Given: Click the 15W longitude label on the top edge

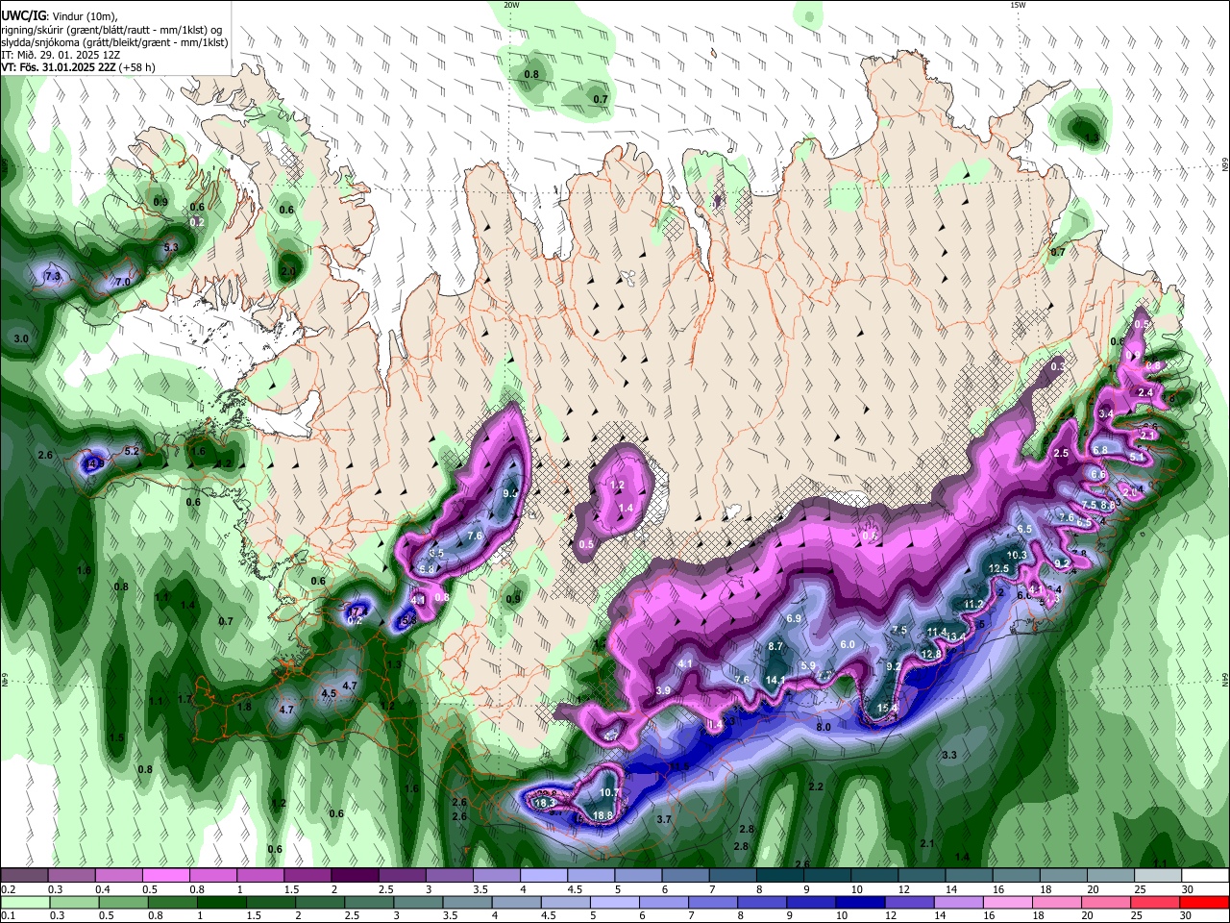Looking at the screenshot, I should click(1018, 5).
